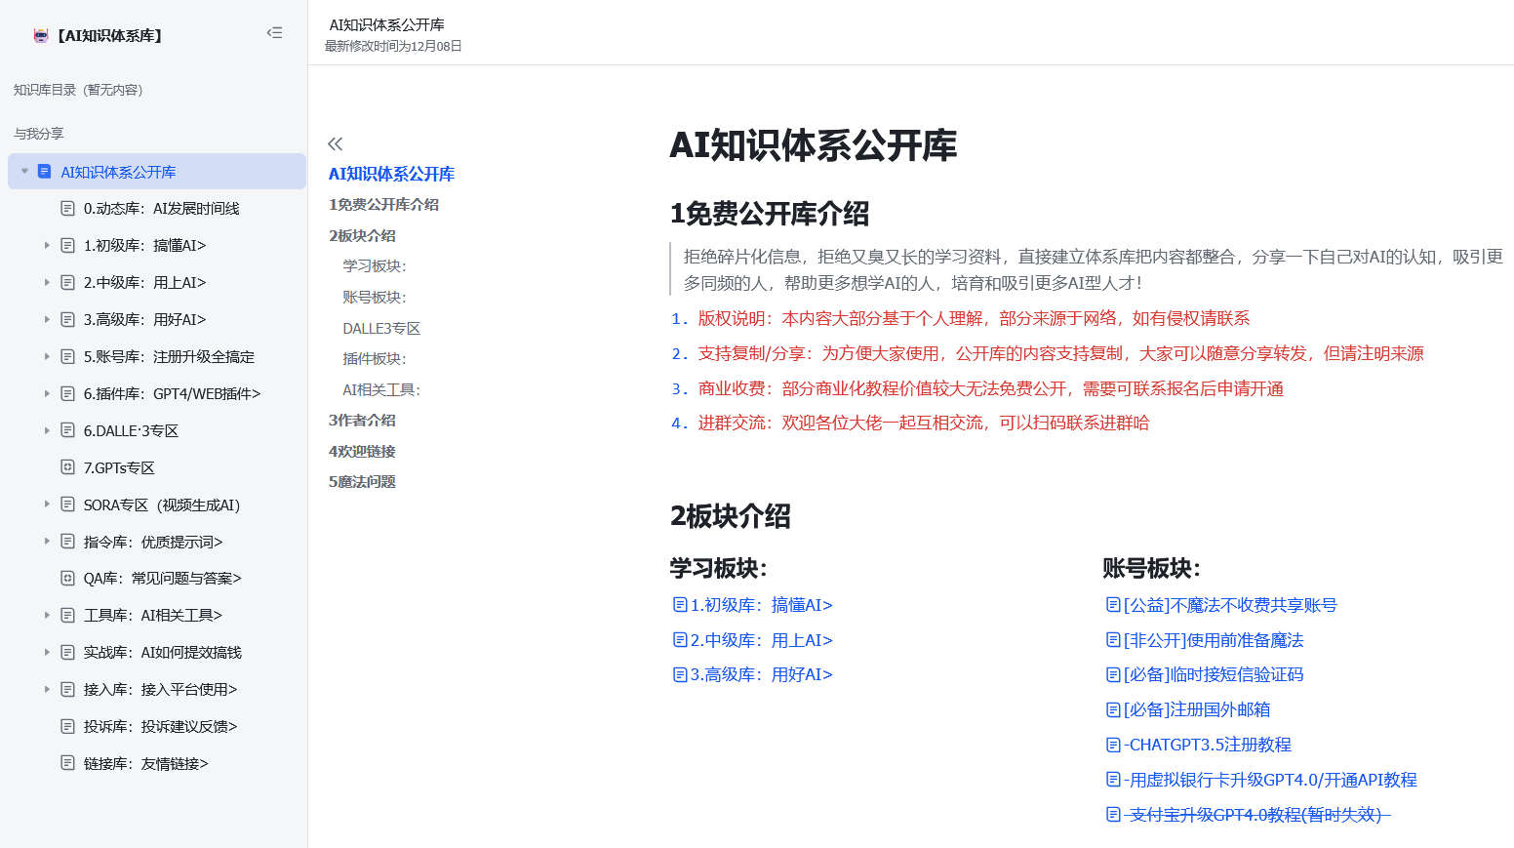Jump to DALLE3专区 in the outline
Viewport: 1514px width, 848px height.
point(381,329)
